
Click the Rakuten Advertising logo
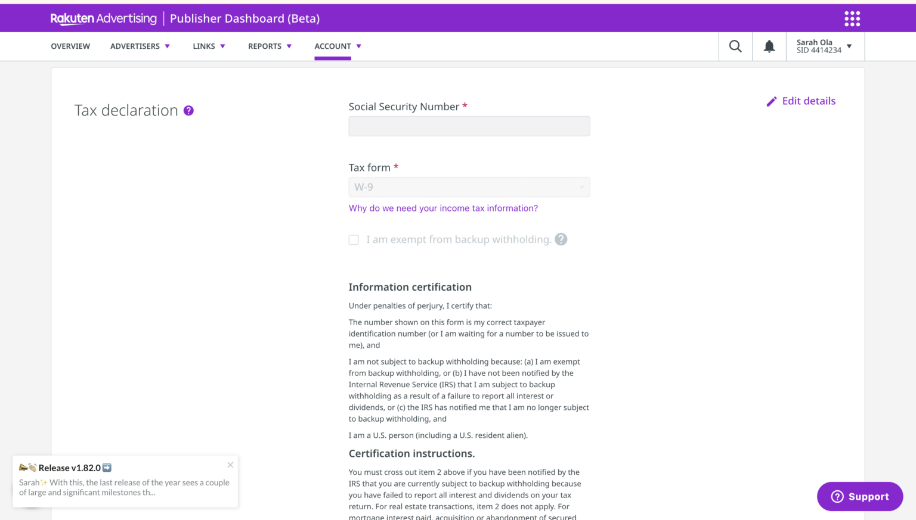(x=103, y=18)
